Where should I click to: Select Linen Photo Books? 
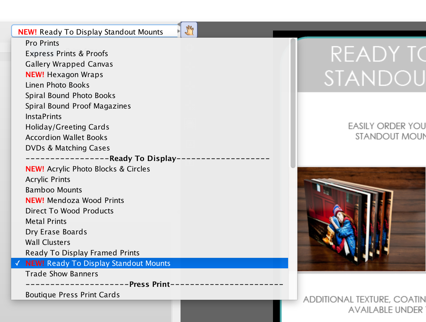coord(150,85)
